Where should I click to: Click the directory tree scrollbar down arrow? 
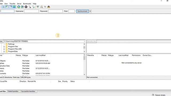(84, 51)
